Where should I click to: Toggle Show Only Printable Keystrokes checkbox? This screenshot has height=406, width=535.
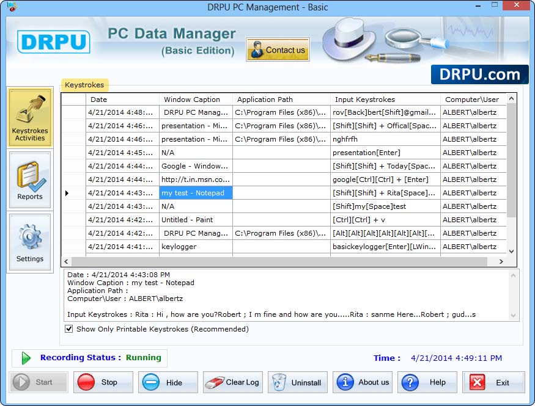pos(69,329)
